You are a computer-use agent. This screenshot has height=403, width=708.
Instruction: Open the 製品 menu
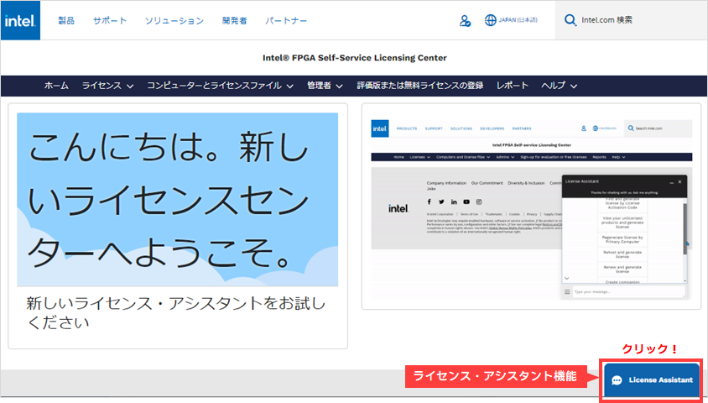tap(66, 20)
